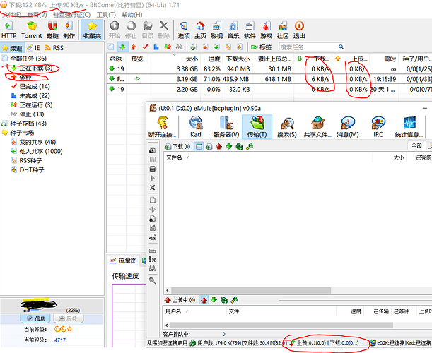432x353 pixels.
Task: Open the 流量图 traffic chart tab
Action: [124, 261]
